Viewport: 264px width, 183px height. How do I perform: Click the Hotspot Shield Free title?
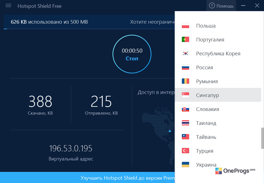click(x=40, y=6)
